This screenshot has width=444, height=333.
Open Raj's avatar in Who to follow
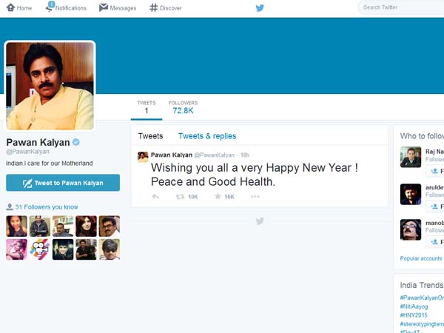click(411, 157)
